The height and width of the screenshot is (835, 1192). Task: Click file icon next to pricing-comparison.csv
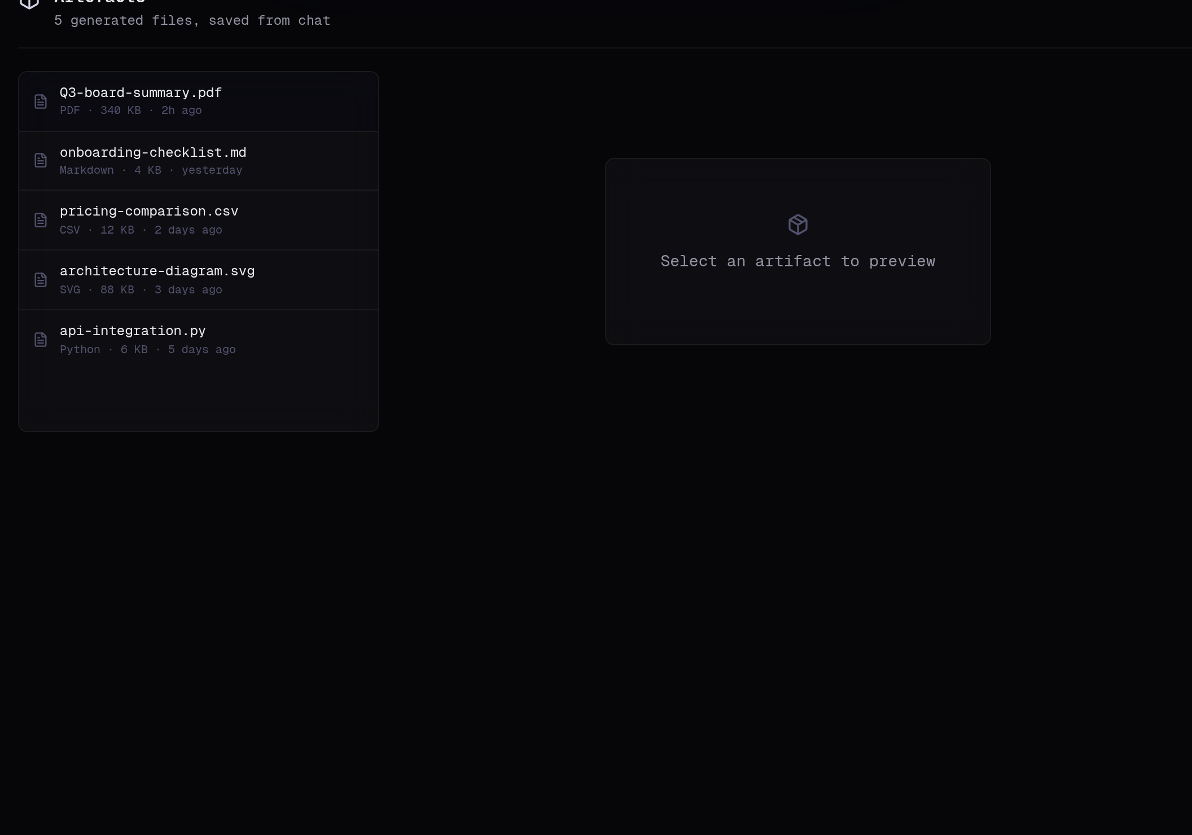(41, 220)
